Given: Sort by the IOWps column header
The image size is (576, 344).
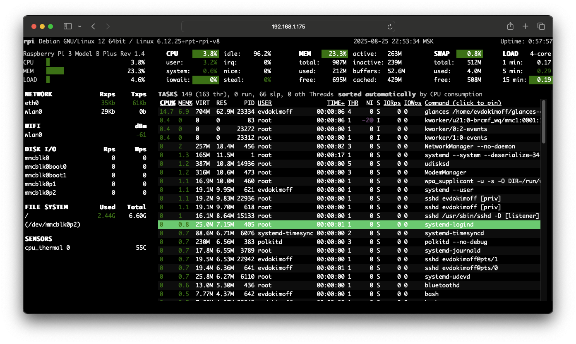Looking at the screenshot, I should pyautogui.click(x=413, y=103).
